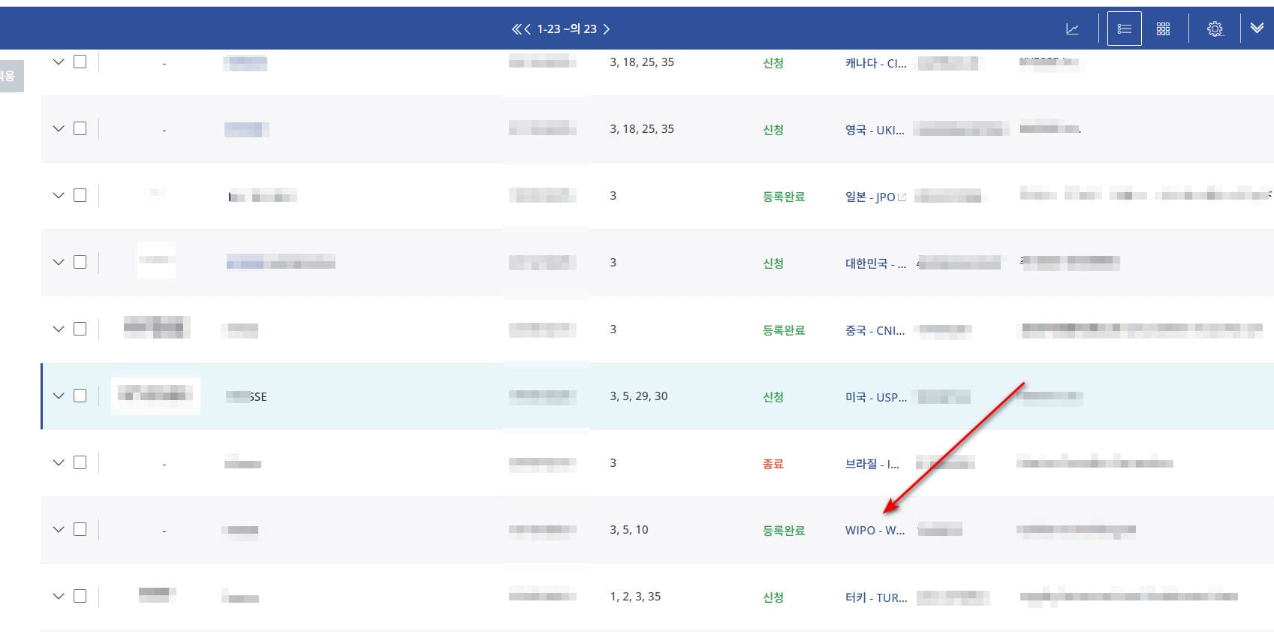
Task: Expand the 대한민국 row chevron
Action: 59,262
